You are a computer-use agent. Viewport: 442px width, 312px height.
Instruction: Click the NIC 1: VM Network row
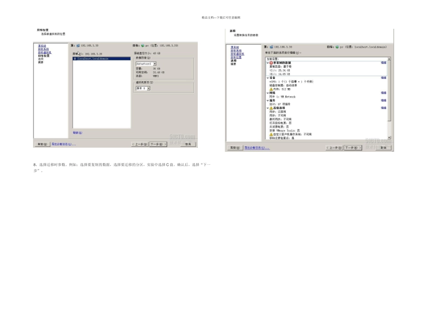click(x=282, y=97)
